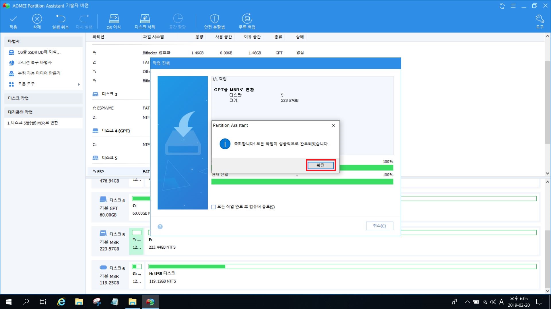Click the 종류 column header
This screenshot has width=551, height=309.
(278, 37)
